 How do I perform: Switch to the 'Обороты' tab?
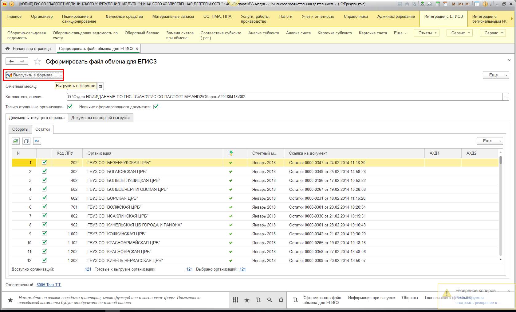pos(20,129)
